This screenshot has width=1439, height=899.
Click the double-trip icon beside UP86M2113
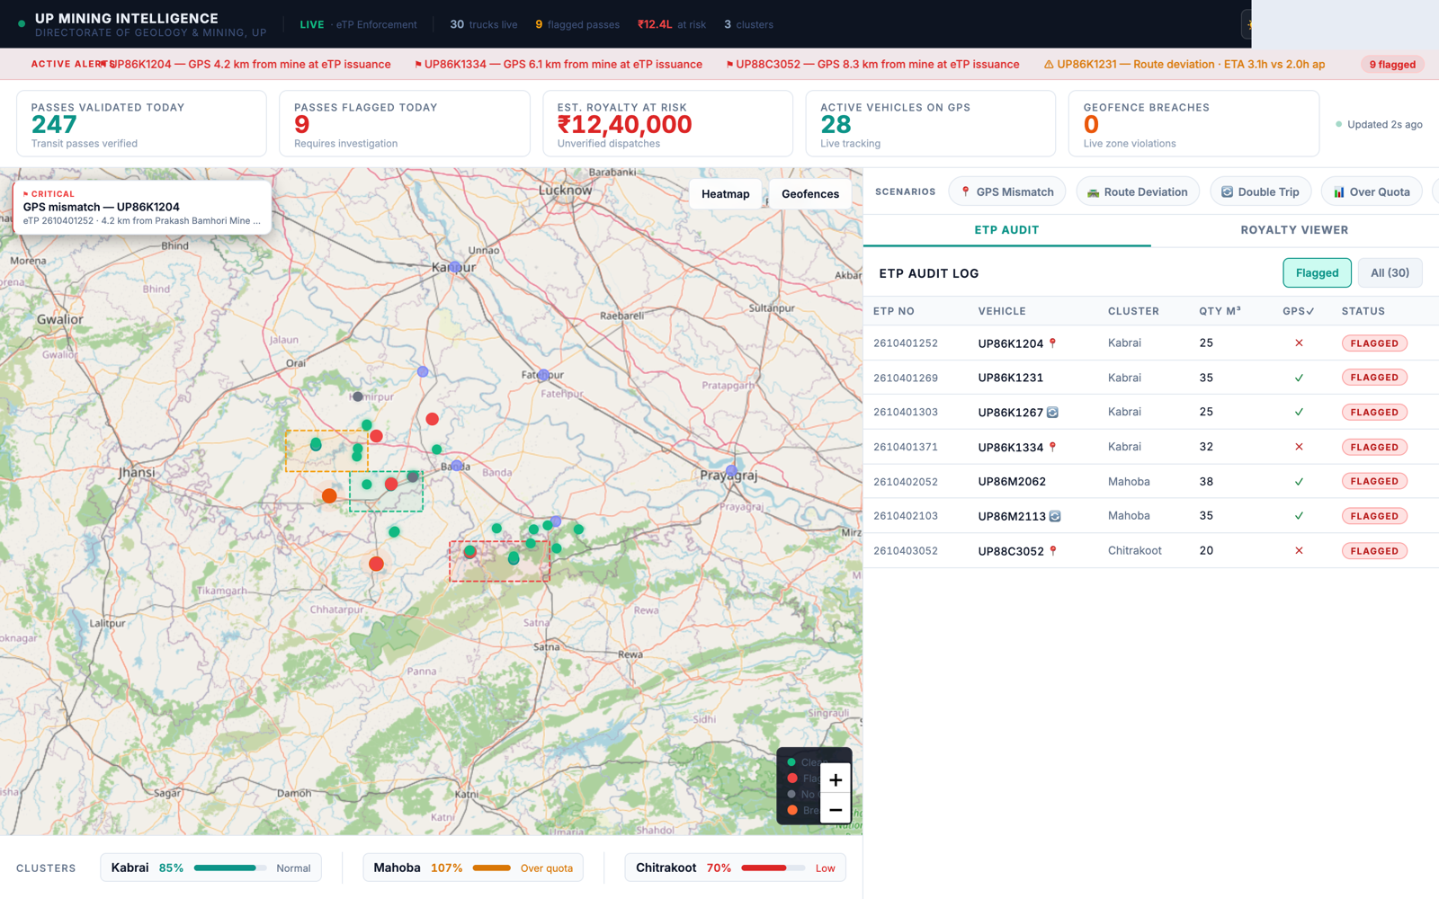(1055, 516)
